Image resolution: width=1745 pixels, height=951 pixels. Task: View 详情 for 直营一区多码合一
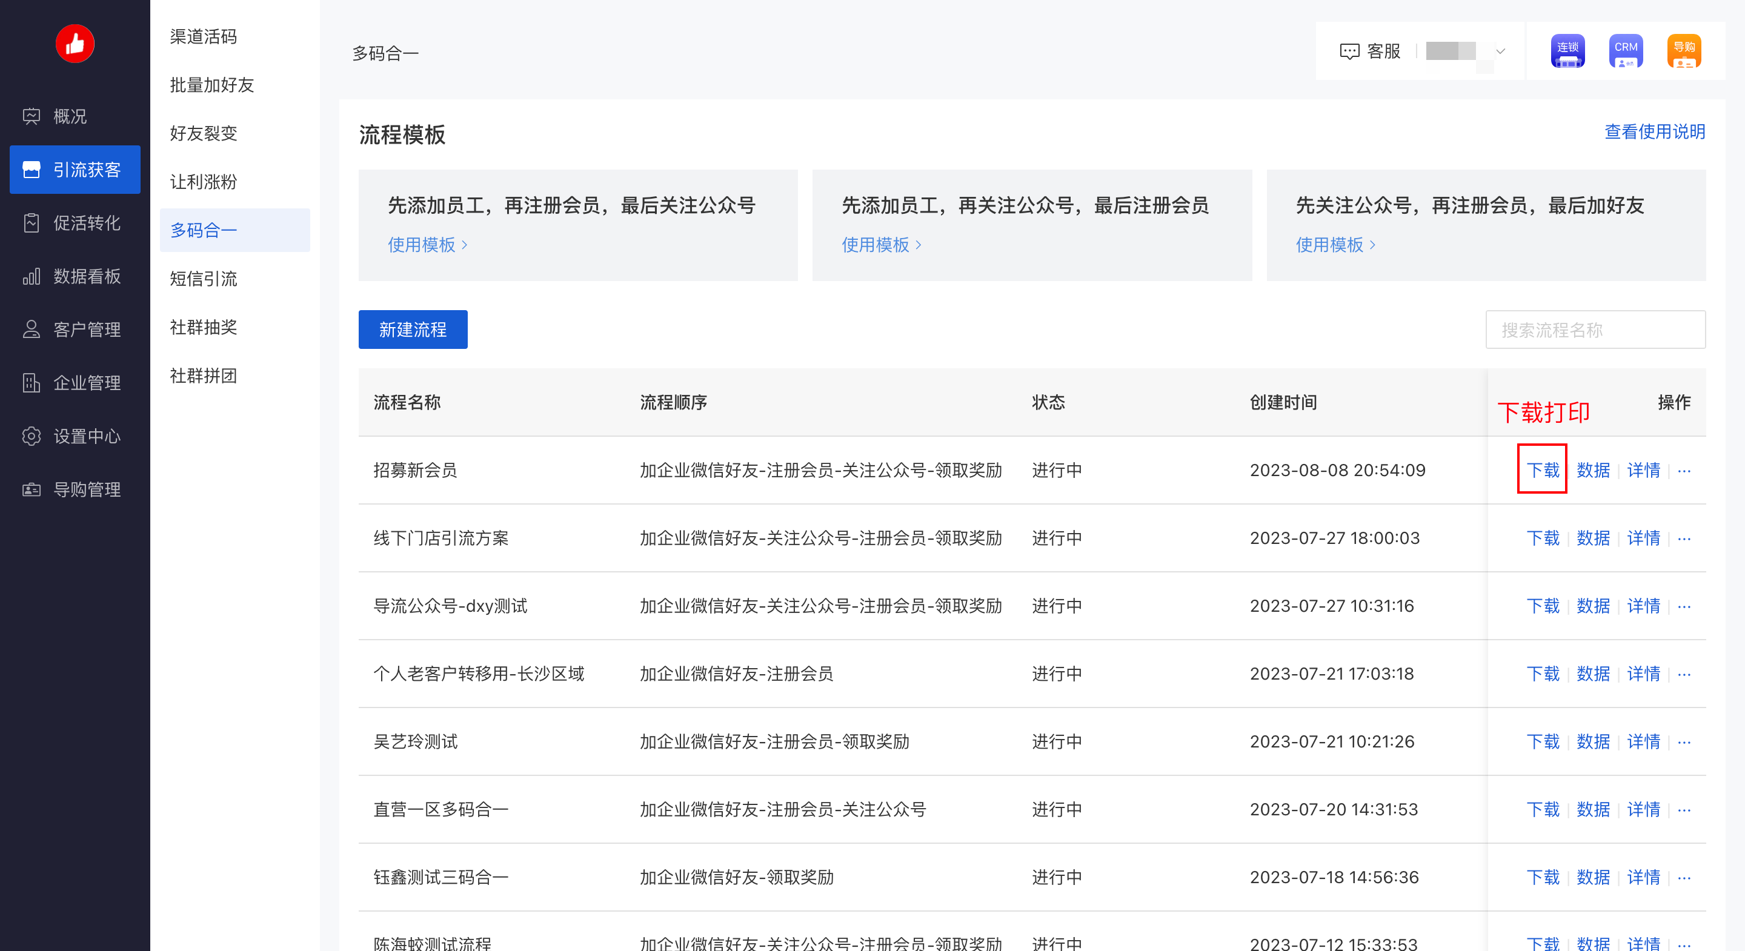point(1643,809)
